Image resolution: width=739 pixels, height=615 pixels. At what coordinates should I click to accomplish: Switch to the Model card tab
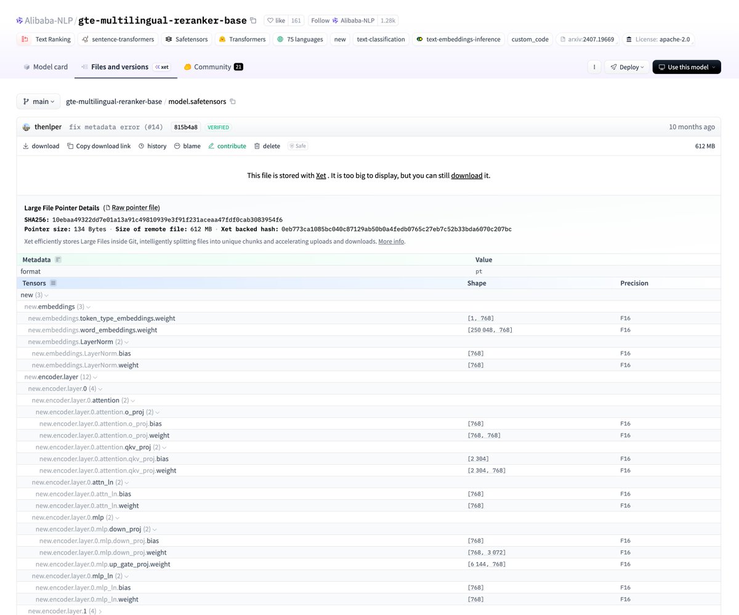tap(46, 67)
